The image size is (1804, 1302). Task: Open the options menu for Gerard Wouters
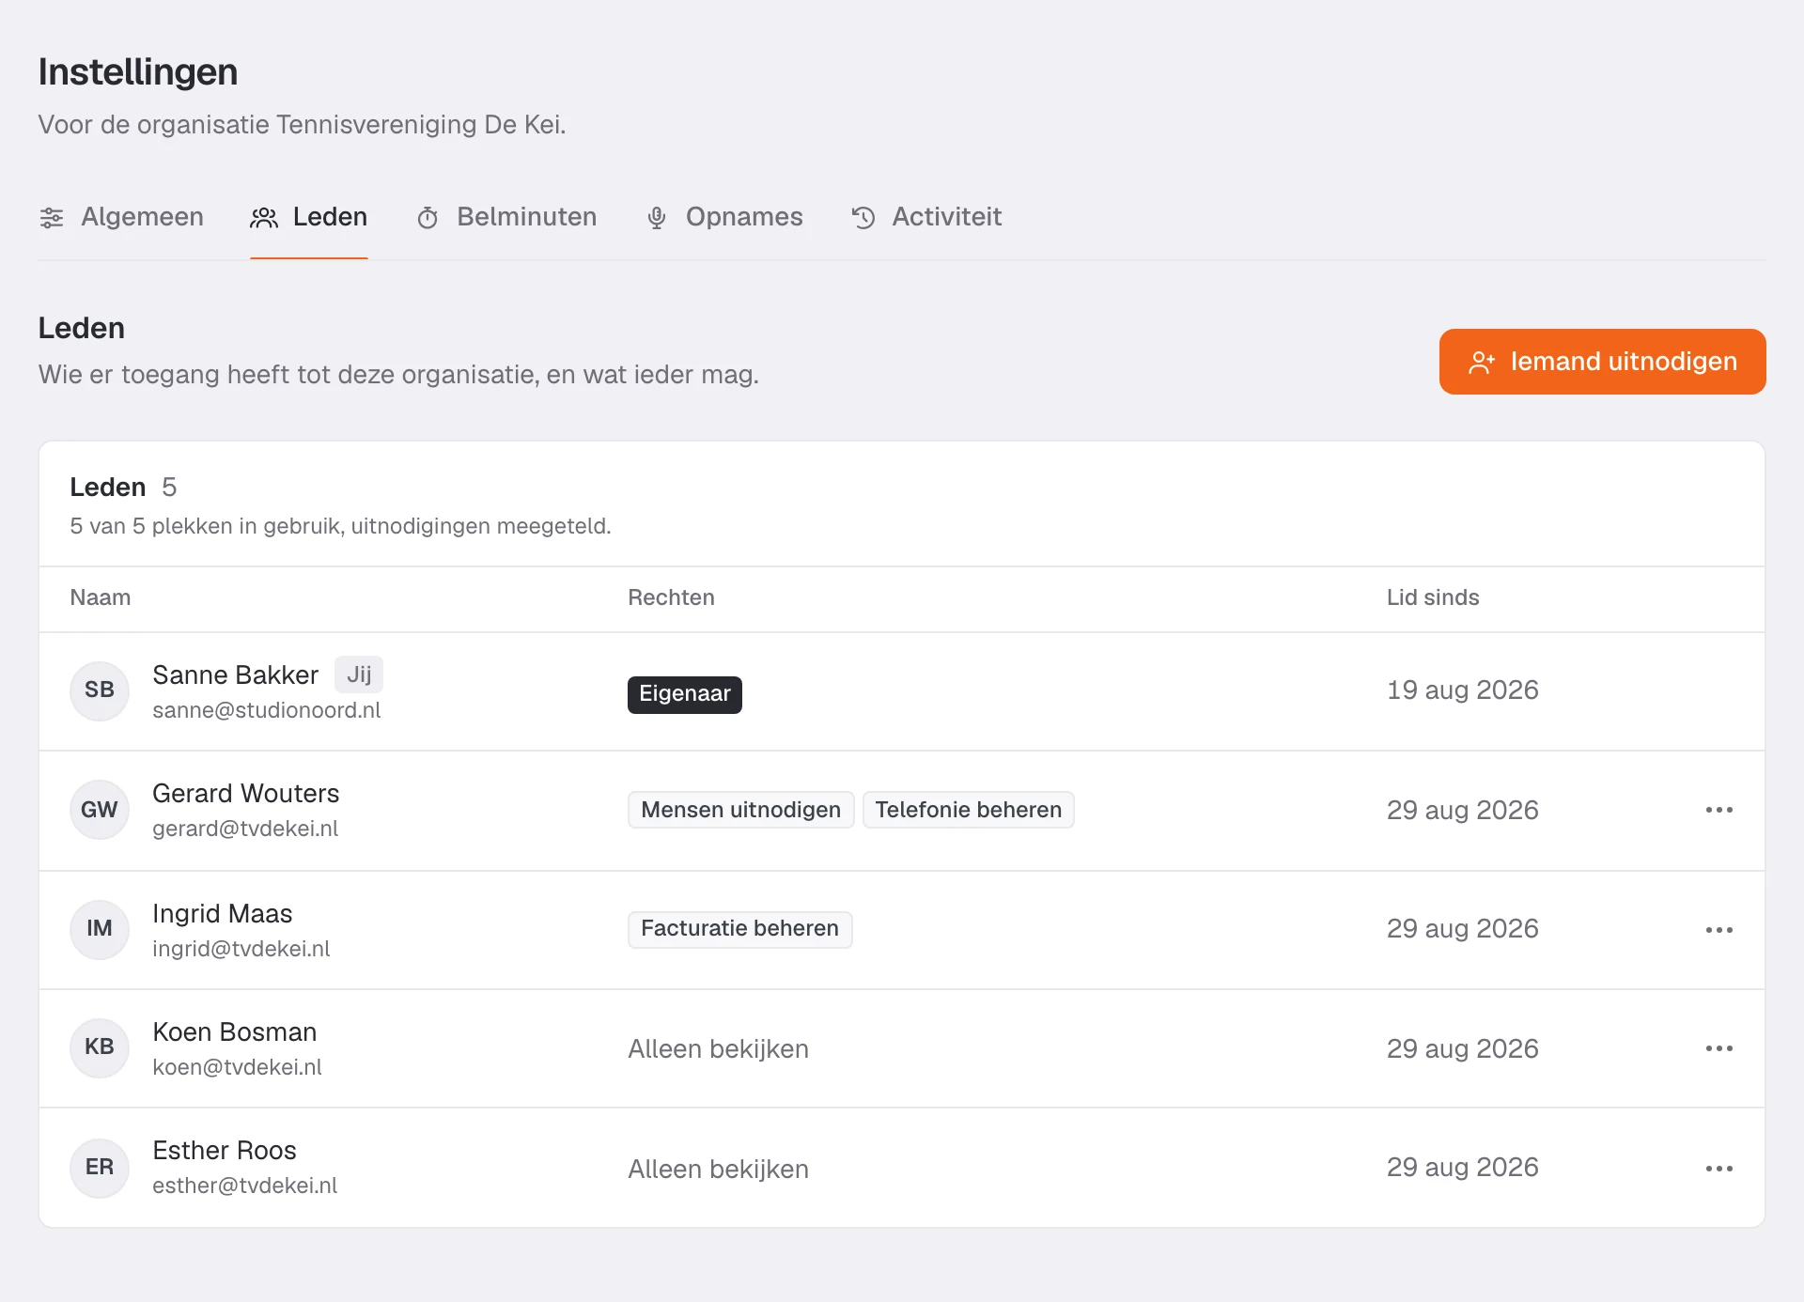[x=1719, y=810]
